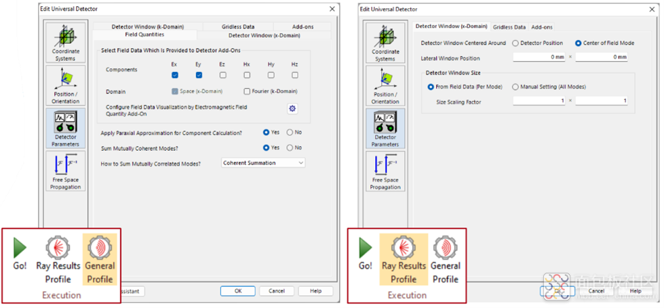Choose Ray Results Profile in left Execution panel
The image size is (664, 308).
(x=58, y=260)
